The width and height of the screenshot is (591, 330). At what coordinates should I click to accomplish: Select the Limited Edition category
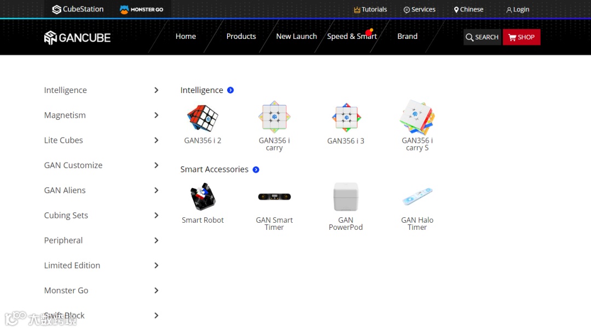(x=72, y=265)
